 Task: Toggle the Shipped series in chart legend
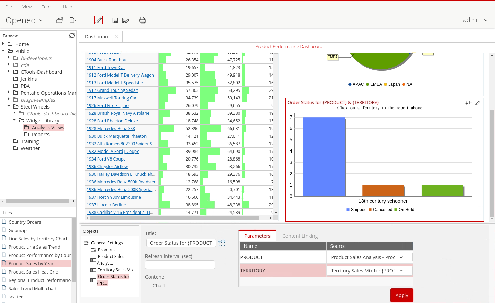[356, 210]
